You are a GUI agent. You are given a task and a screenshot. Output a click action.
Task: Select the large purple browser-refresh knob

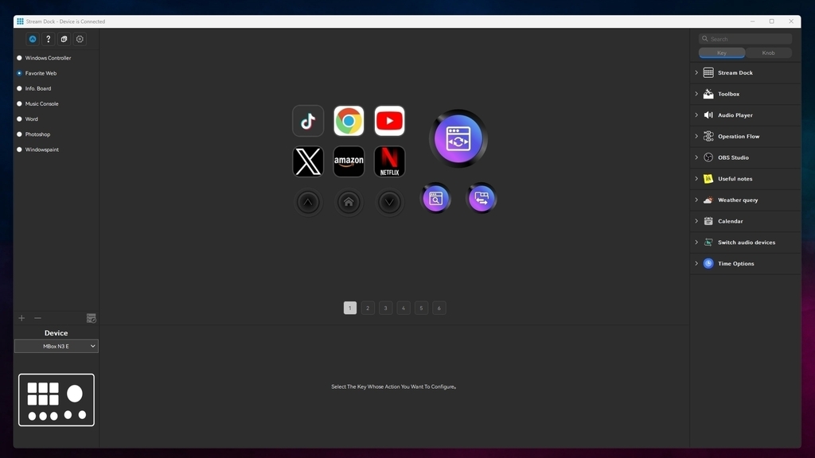[x=458, y=138]
